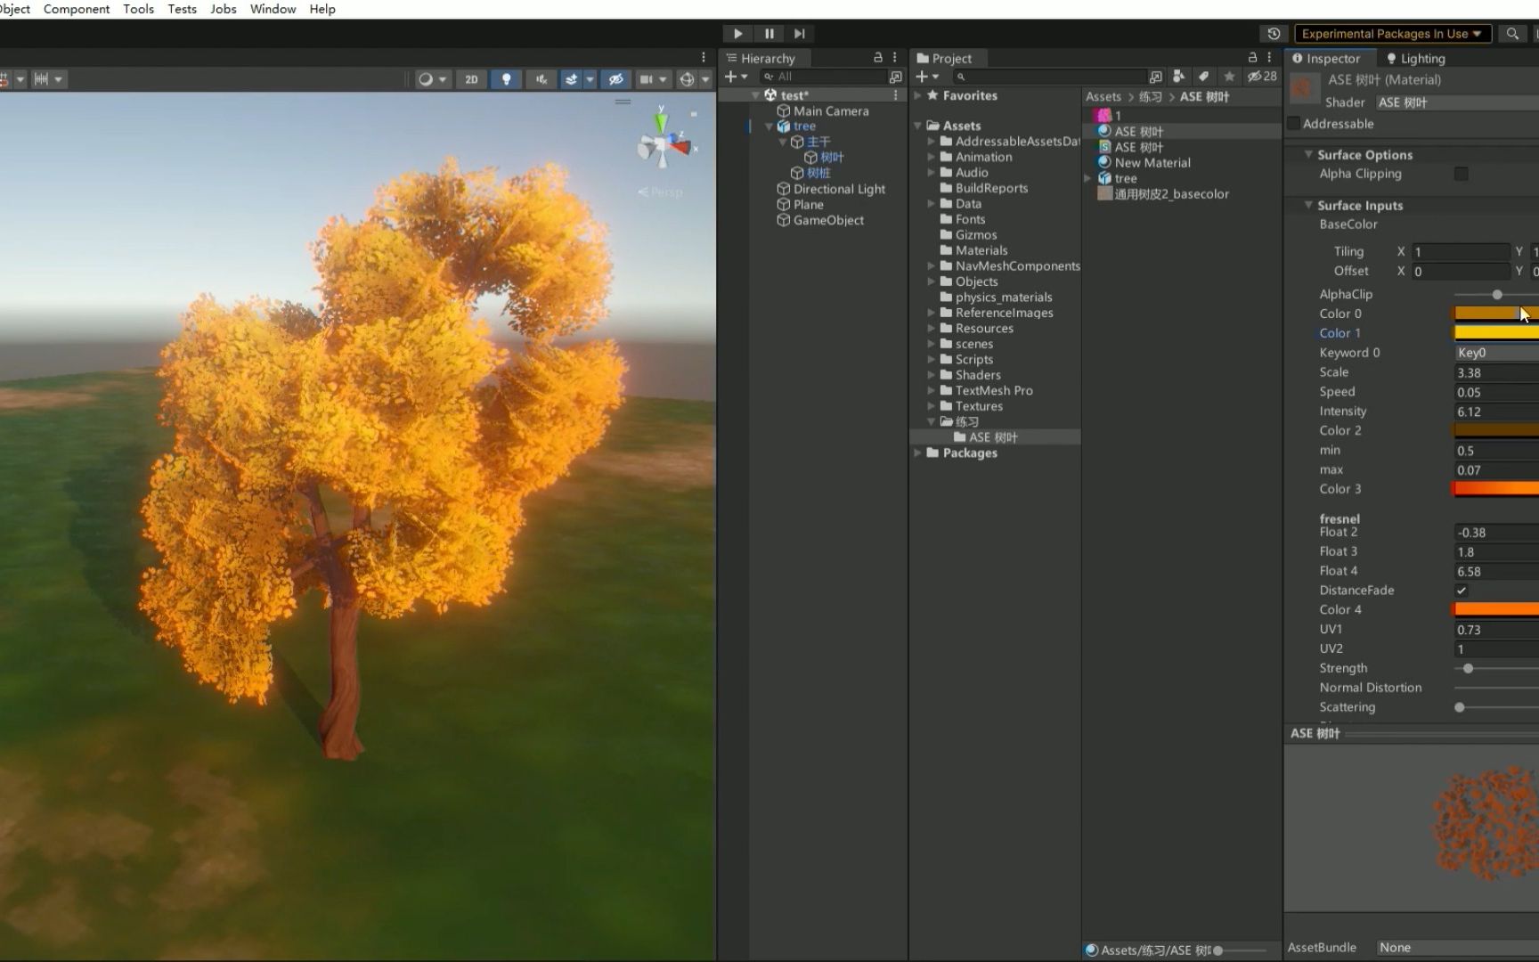This screenshot has width=1539, height=962.
Task: Click the Step frame button
Action: [799, 33]
